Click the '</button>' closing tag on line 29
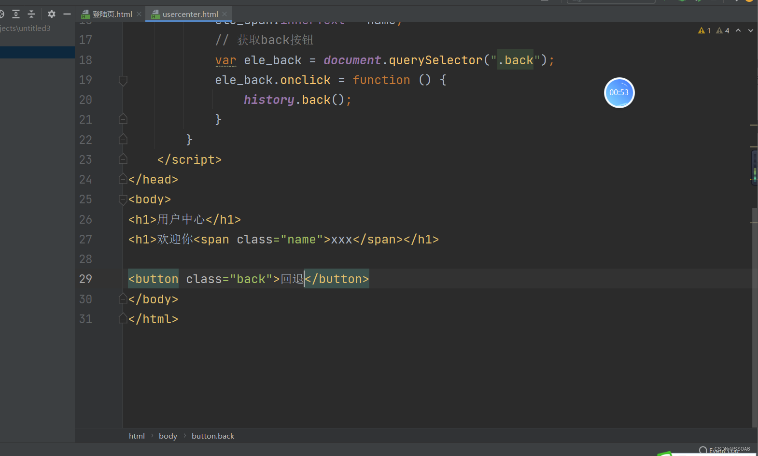This screenshot has height=456, width=758. pos(337,279)
